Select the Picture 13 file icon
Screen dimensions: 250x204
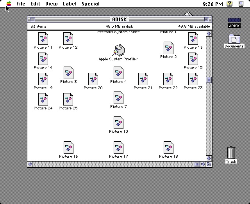[x=193, y=39]
